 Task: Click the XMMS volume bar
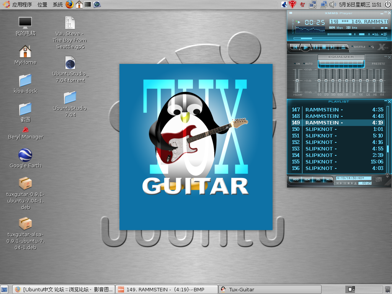pyautogui.click(x=340, y=34)
